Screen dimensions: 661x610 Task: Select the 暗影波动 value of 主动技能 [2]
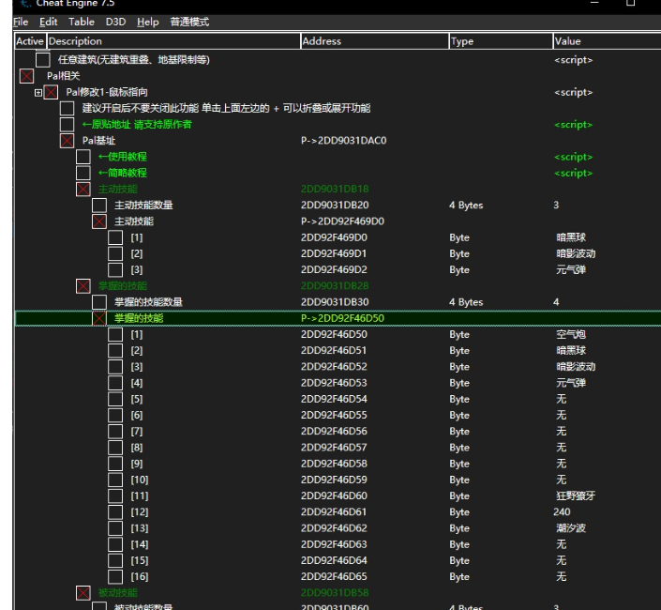575,253
